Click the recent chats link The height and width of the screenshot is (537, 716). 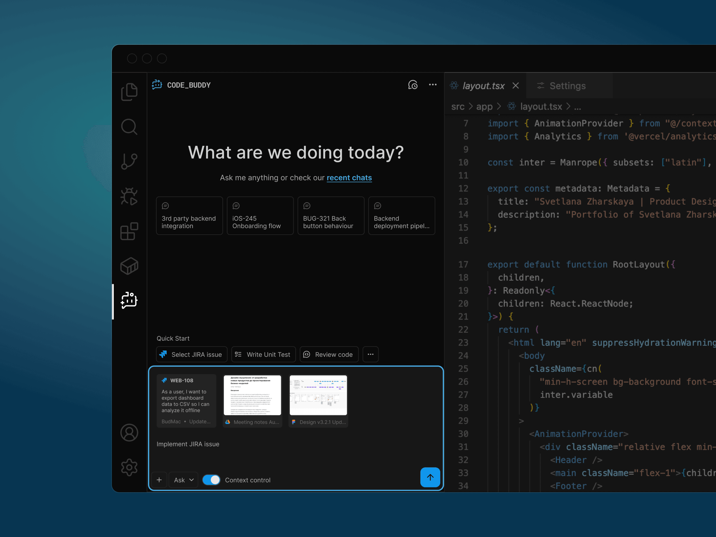pyautogui.click(x=349, y=178)
